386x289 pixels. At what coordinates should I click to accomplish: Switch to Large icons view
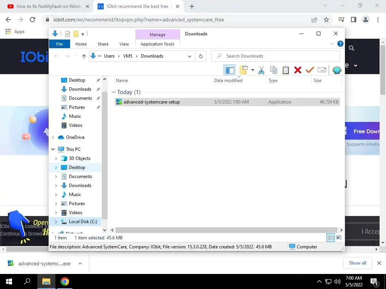click(x=339, y=238)
